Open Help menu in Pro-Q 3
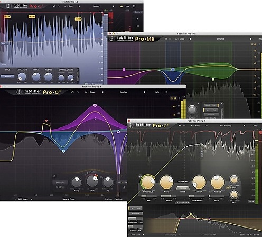Screen dimensions: 262x237 point(157,92)
